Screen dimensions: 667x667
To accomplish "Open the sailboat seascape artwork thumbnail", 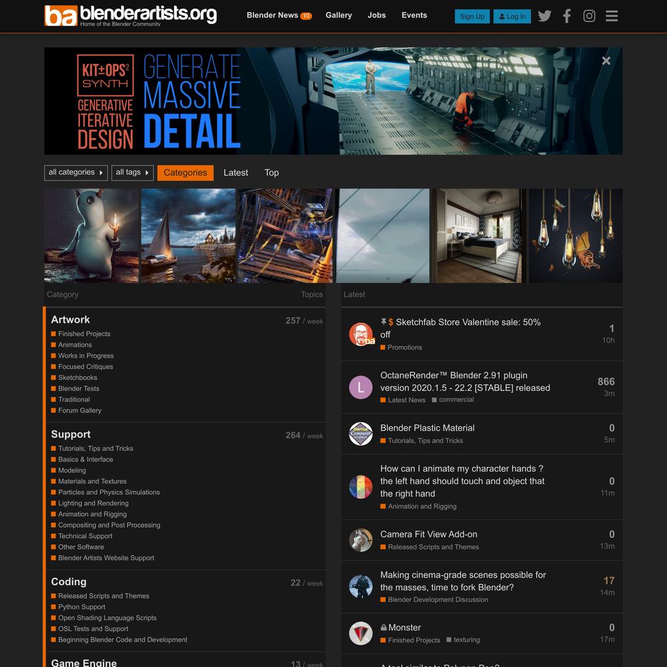I will point(188,235).
